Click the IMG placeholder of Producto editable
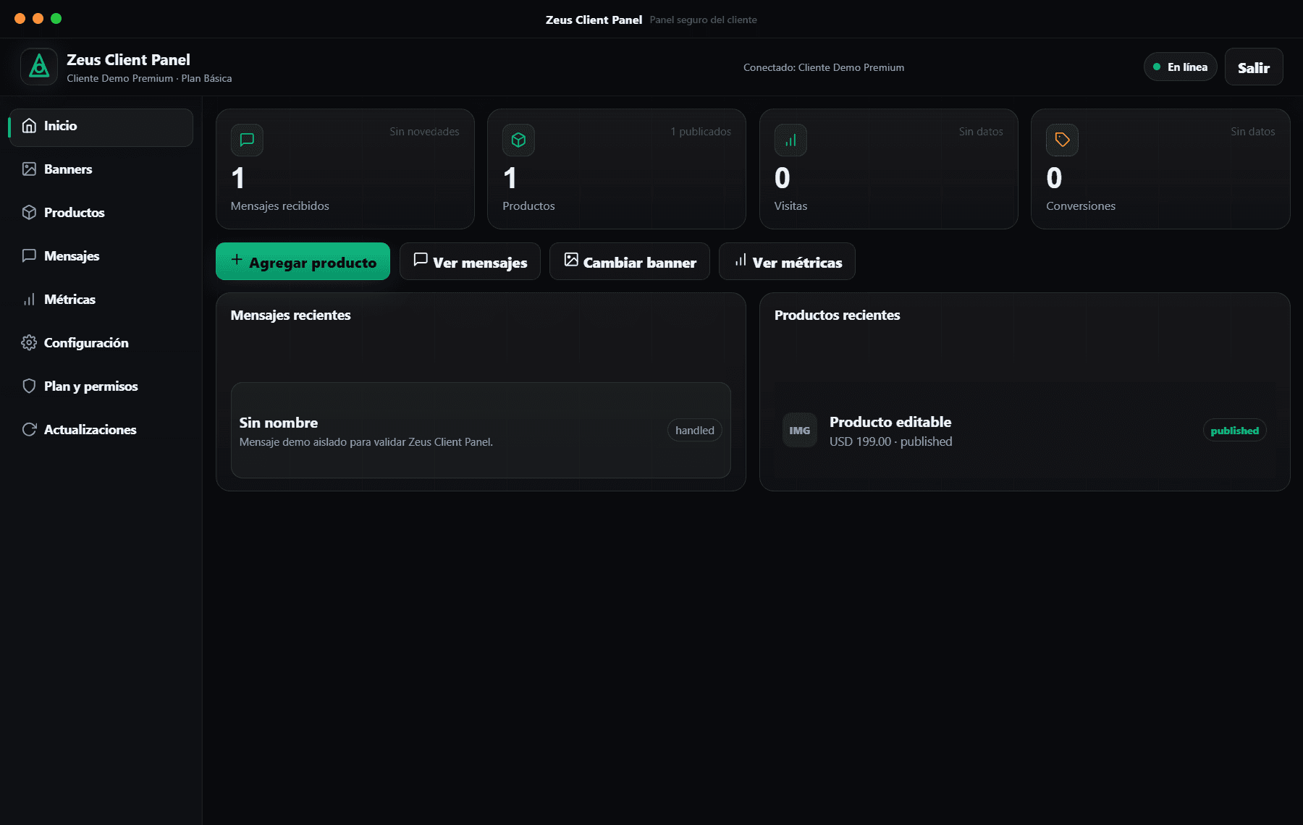1303x825 pixels. [x=800, y=431]
